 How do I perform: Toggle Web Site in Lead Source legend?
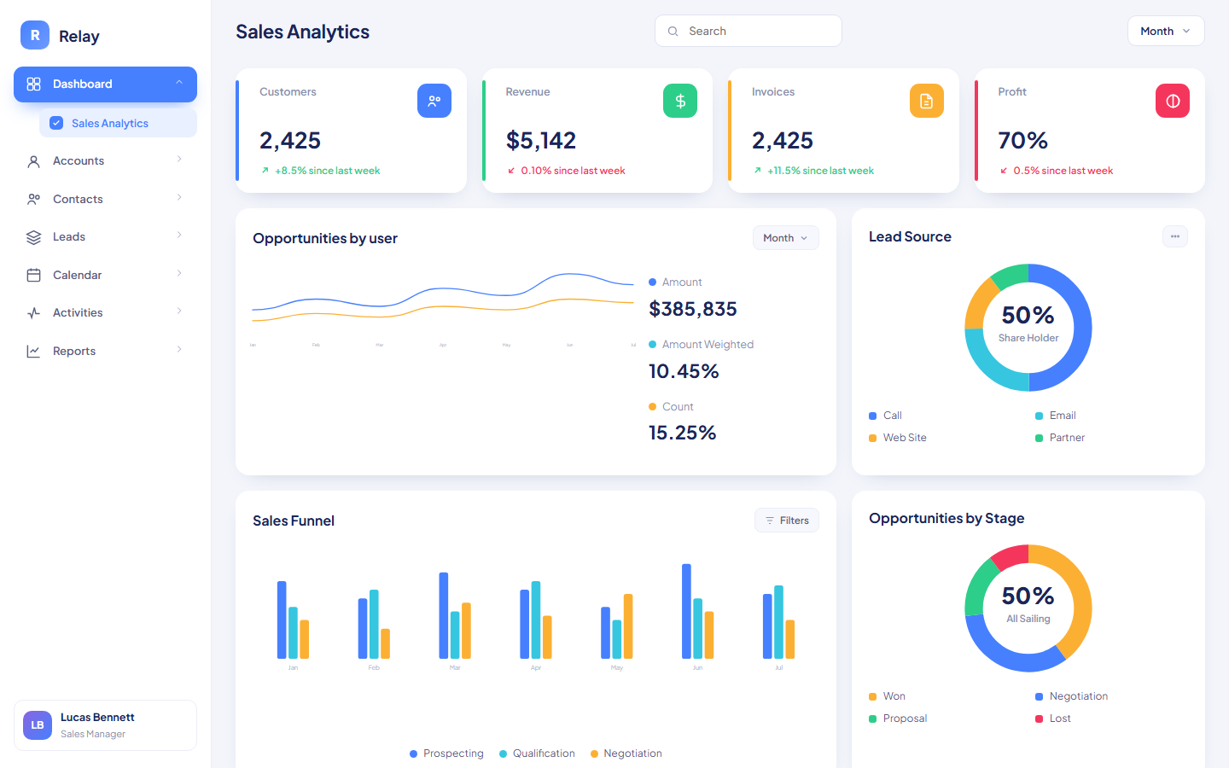(x=898, y=438)
